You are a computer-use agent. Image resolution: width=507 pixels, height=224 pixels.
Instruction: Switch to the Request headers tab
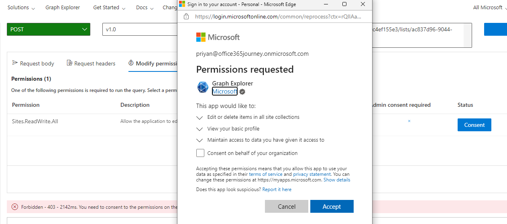tap(91, 63)
